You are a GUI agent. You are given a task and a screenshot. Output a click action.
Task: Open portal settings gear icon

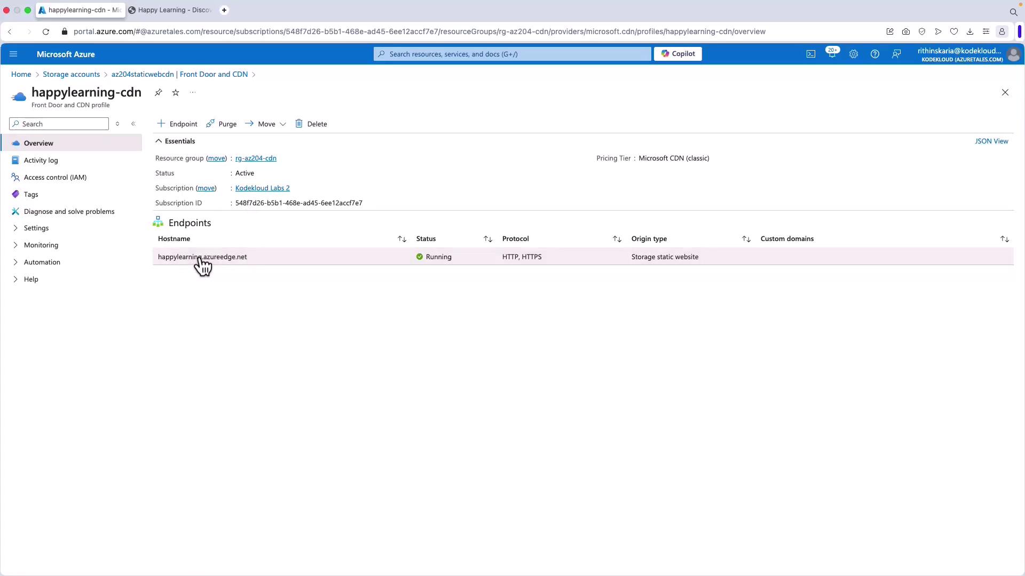tap(853, 54)
